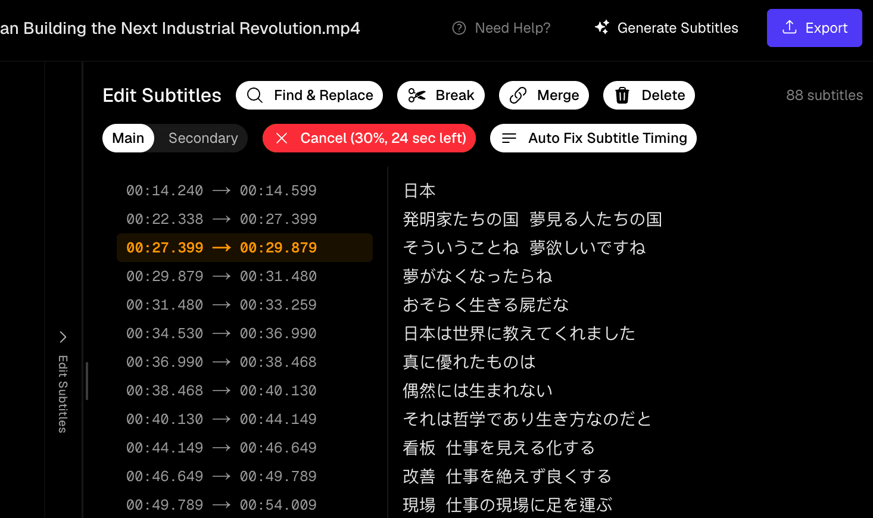Select the highlighted 00:27.399 timing row
This screenshot has height=518, width=873.
click(245, 248)
